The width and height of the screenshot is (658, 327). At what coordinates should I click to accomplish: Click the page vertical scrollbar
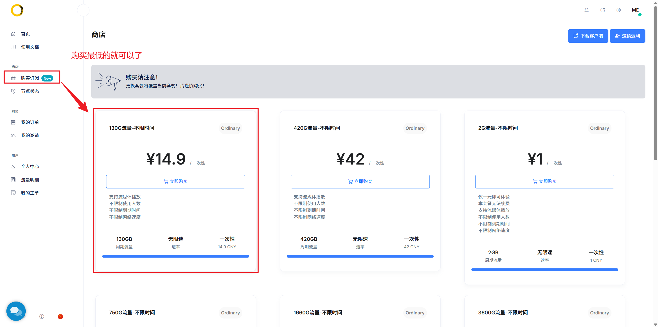click(x=655, y=82)
